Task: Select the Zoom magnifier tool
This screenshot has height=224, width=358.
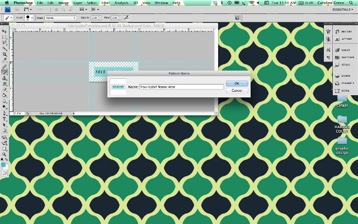Action: coord(4,155)
